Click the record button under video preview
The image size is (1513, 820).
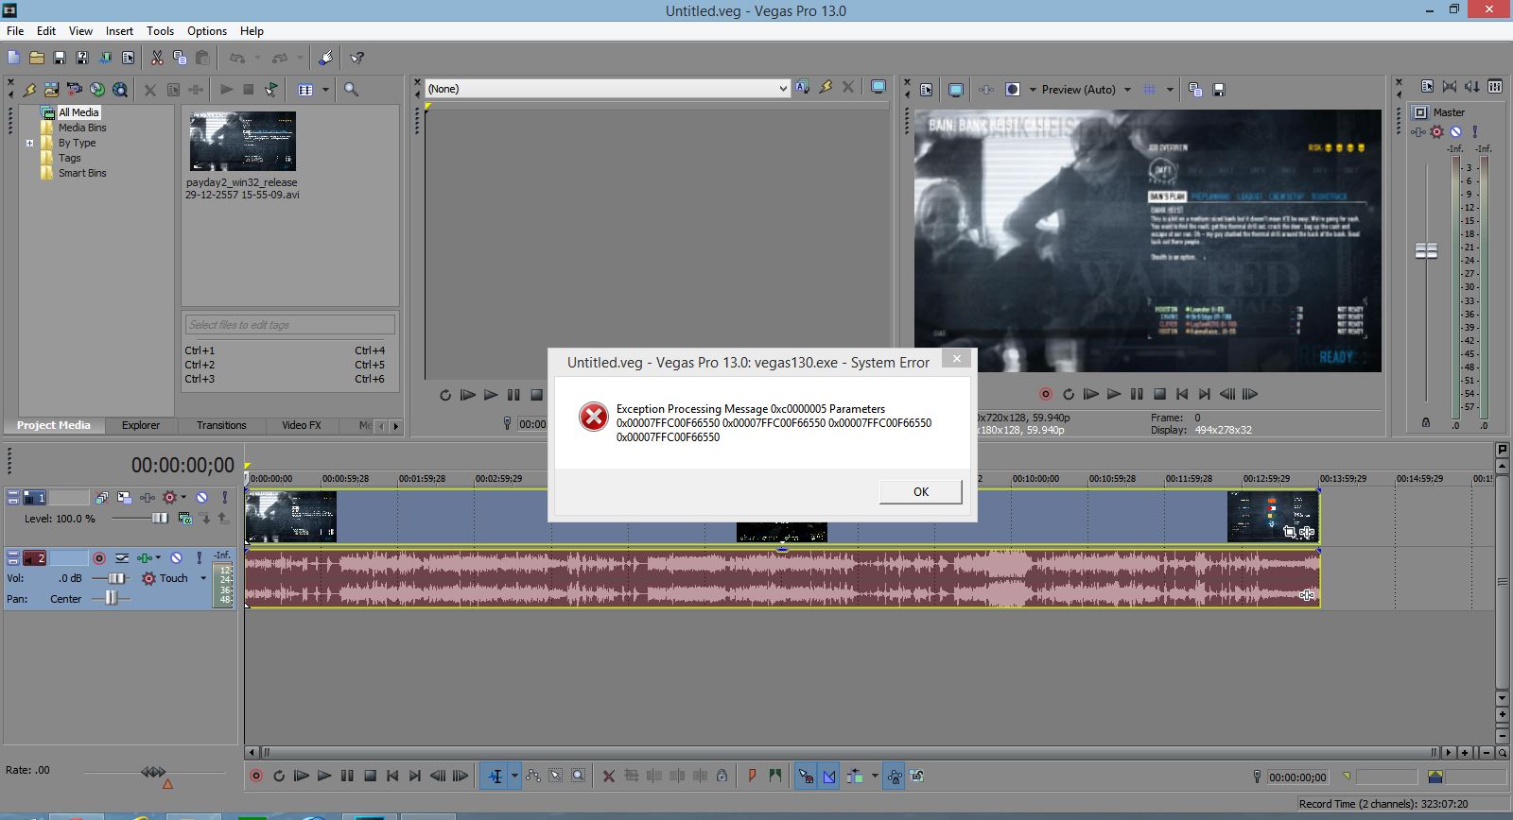coord(1046,394)
